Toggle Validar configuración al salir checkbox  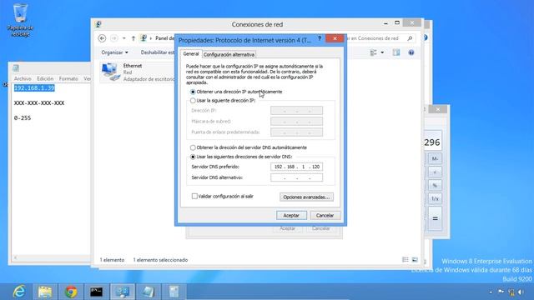(194, 197)
